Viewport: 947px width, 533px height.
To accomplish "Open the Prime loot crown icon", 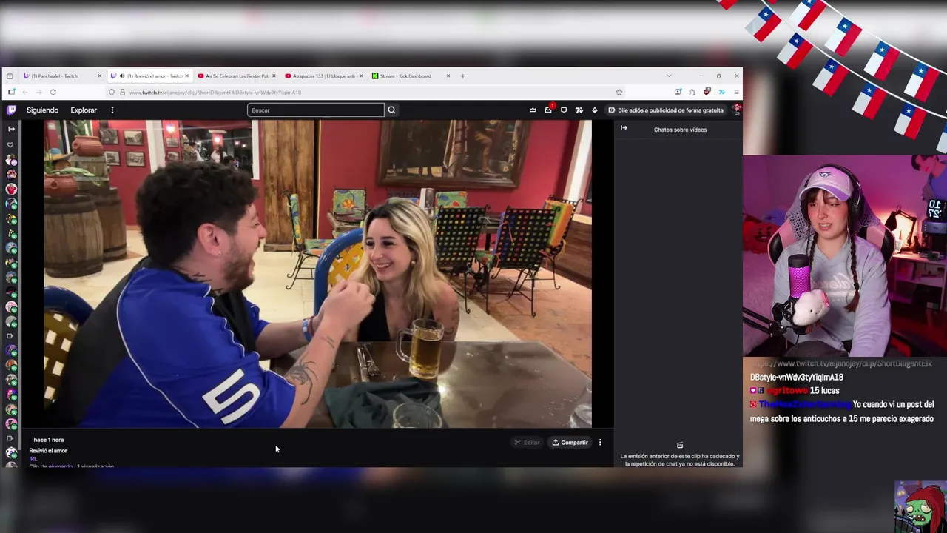I will click(533, 110).
